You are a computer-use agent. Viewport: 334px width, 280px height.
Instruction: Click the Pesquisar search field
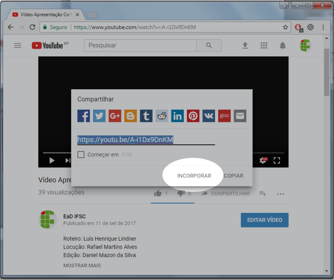click(x=140, y=46)
